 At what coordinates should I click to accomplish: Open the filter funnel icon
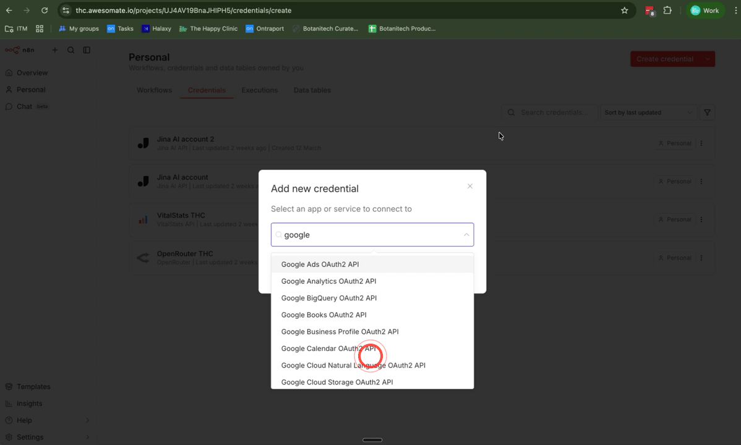point(707,112)
